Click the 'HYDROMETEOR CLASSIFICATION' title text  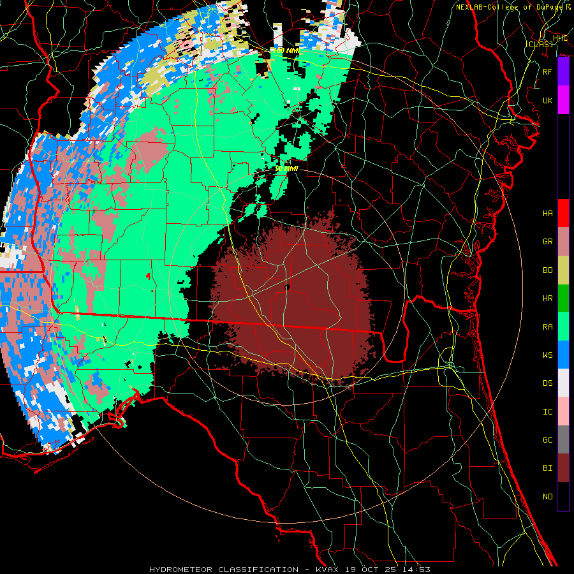224,570
